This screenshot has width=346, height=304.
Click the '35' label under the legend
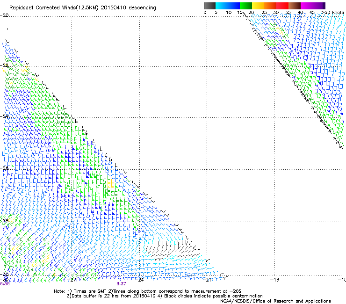point(288,13)
